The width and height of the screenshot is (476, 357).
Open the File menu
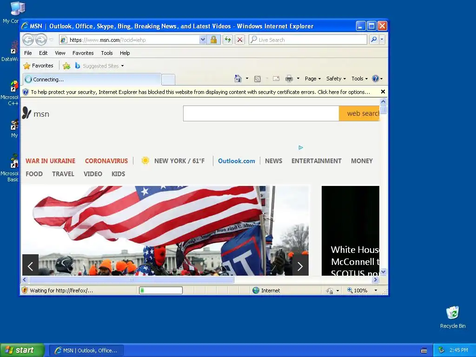pos(28,53)
